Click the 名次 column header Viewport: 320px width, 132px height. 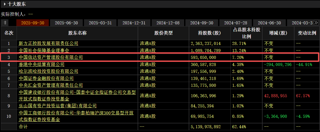click(9, 33)
